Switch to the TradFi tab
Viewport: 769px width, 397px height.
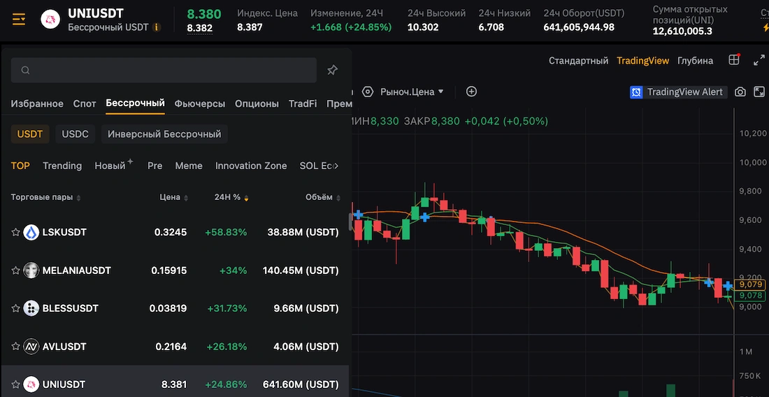(x=303, y=104)
